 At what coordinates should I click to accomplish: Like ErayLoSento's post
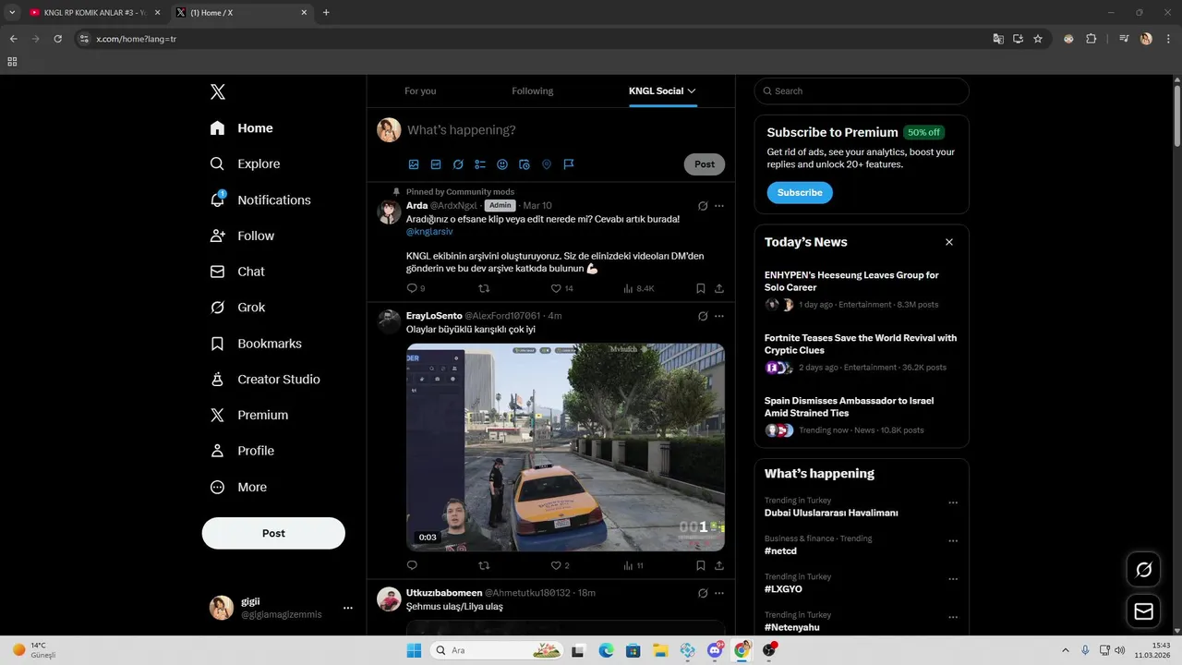[556, 565]
